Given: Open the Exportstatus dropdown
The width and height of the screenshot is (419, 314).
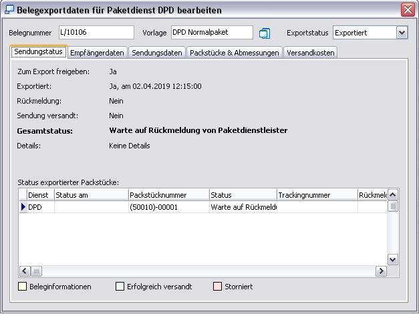Looking at the screenshot, I should click(402, 33).
